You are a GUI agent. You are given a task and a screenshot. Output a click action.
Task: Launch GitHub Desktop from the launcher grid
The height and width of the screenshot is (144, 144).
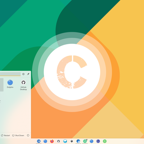click(x=23, y=85)
